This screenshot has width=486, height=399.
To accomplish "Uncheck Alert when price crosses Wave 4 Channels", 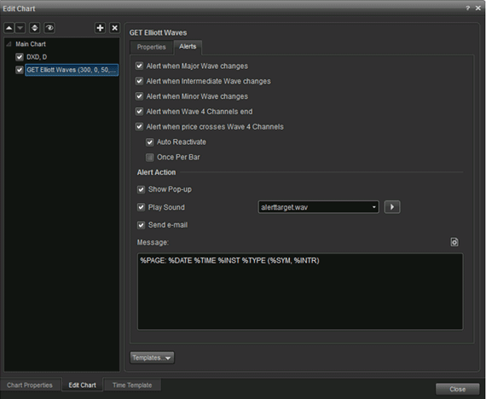I will coord(139,127).
